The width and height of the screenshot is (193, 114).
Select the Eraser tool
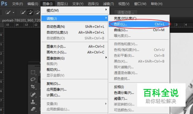33,109
